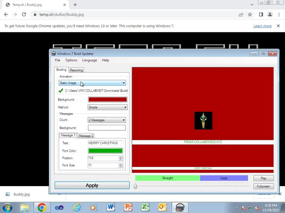Open Windows Media Player from taskbar
The image size is (285, 213).
(94, 207)
